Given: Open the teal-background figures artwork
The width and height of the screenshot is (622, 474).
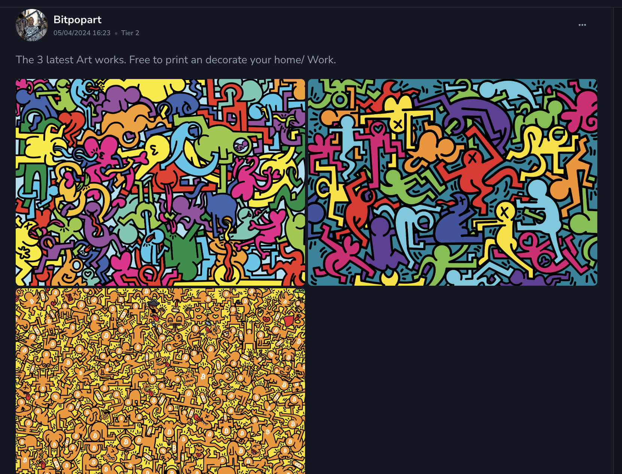Looking at the screenshot, I should (x=452, y=182).
